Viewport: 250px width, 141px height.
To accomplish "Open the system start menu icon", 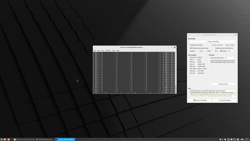I will (x=2, y=139).
